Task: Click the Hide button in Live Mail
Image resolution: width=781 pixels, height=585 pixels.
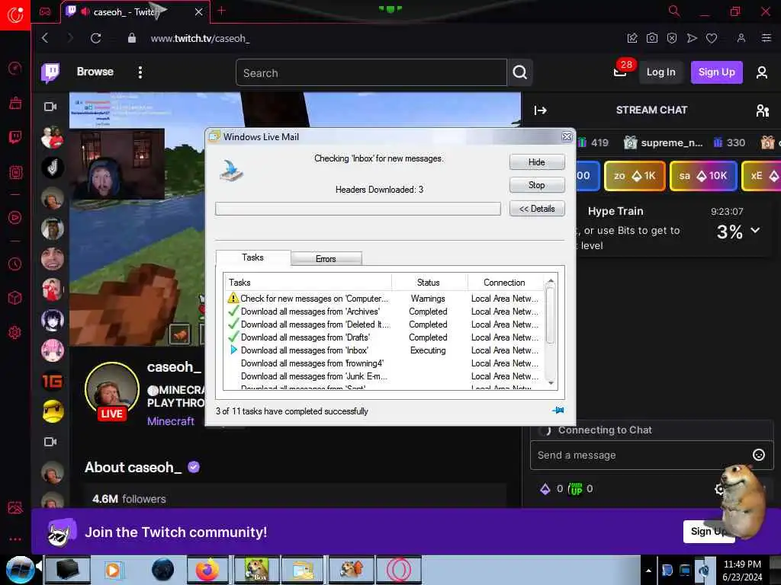Action: point(537,162)
